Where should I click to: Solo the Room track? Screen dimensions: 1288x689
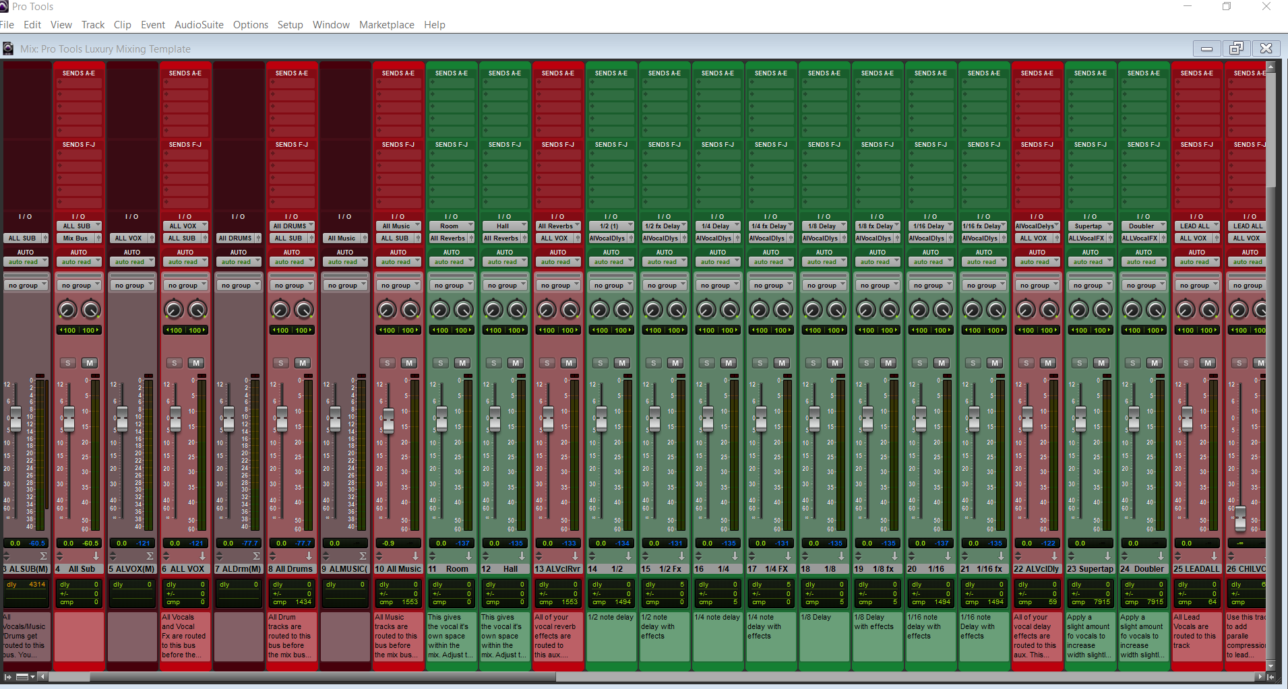pyautogui.click(x=441, y=363)
